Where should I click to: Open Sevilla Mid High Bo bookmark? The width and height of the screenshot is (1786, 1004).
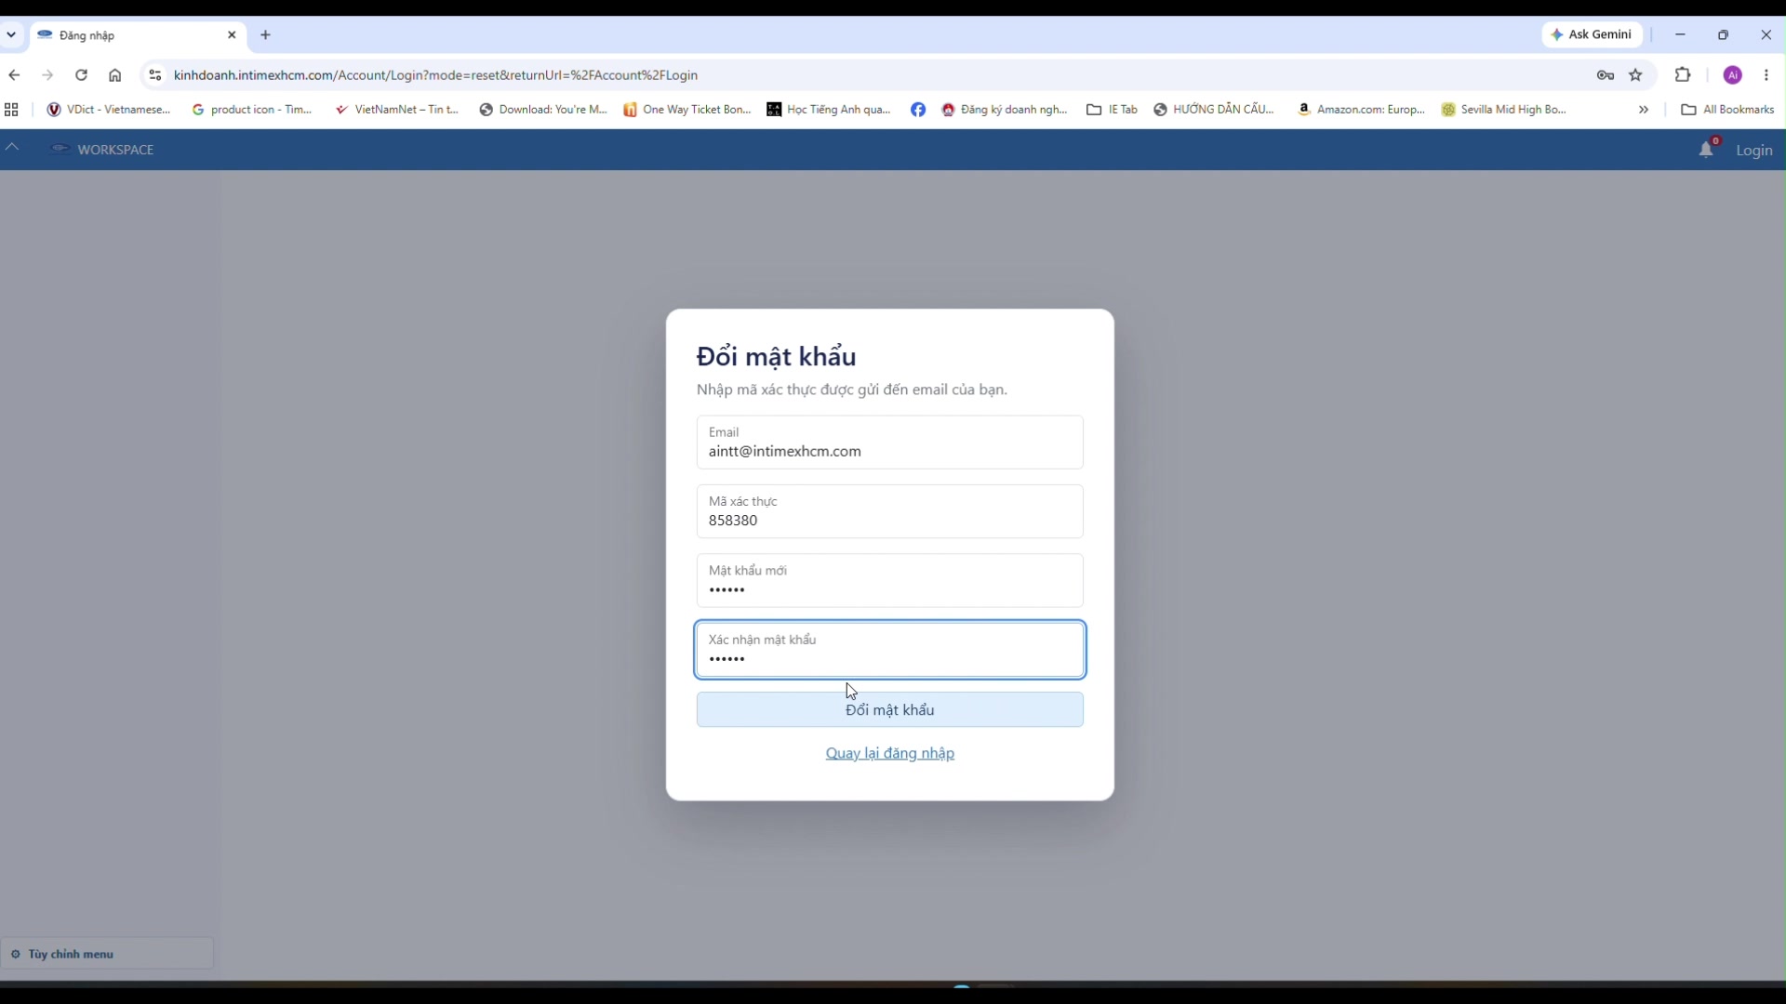coord(1504,110)
